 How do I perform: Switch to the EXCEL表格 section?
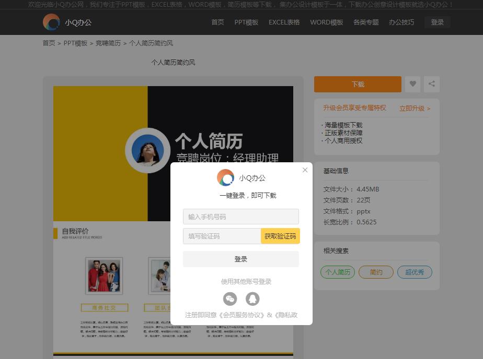[x=284, y=22]
